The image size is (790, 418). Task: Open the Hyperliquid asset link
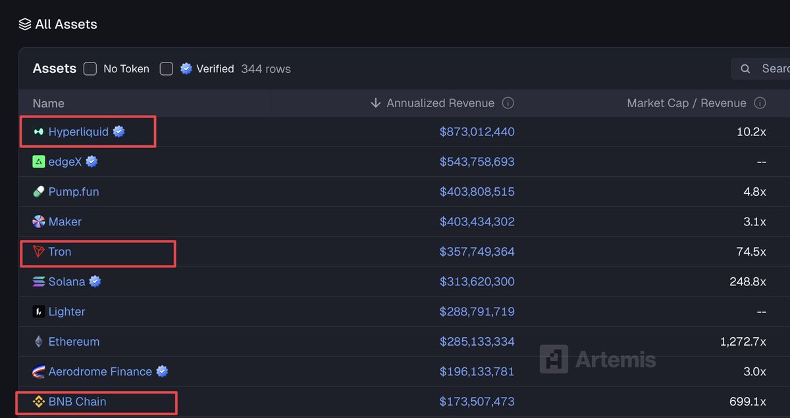pyautogui.click(x=78, y=132)
